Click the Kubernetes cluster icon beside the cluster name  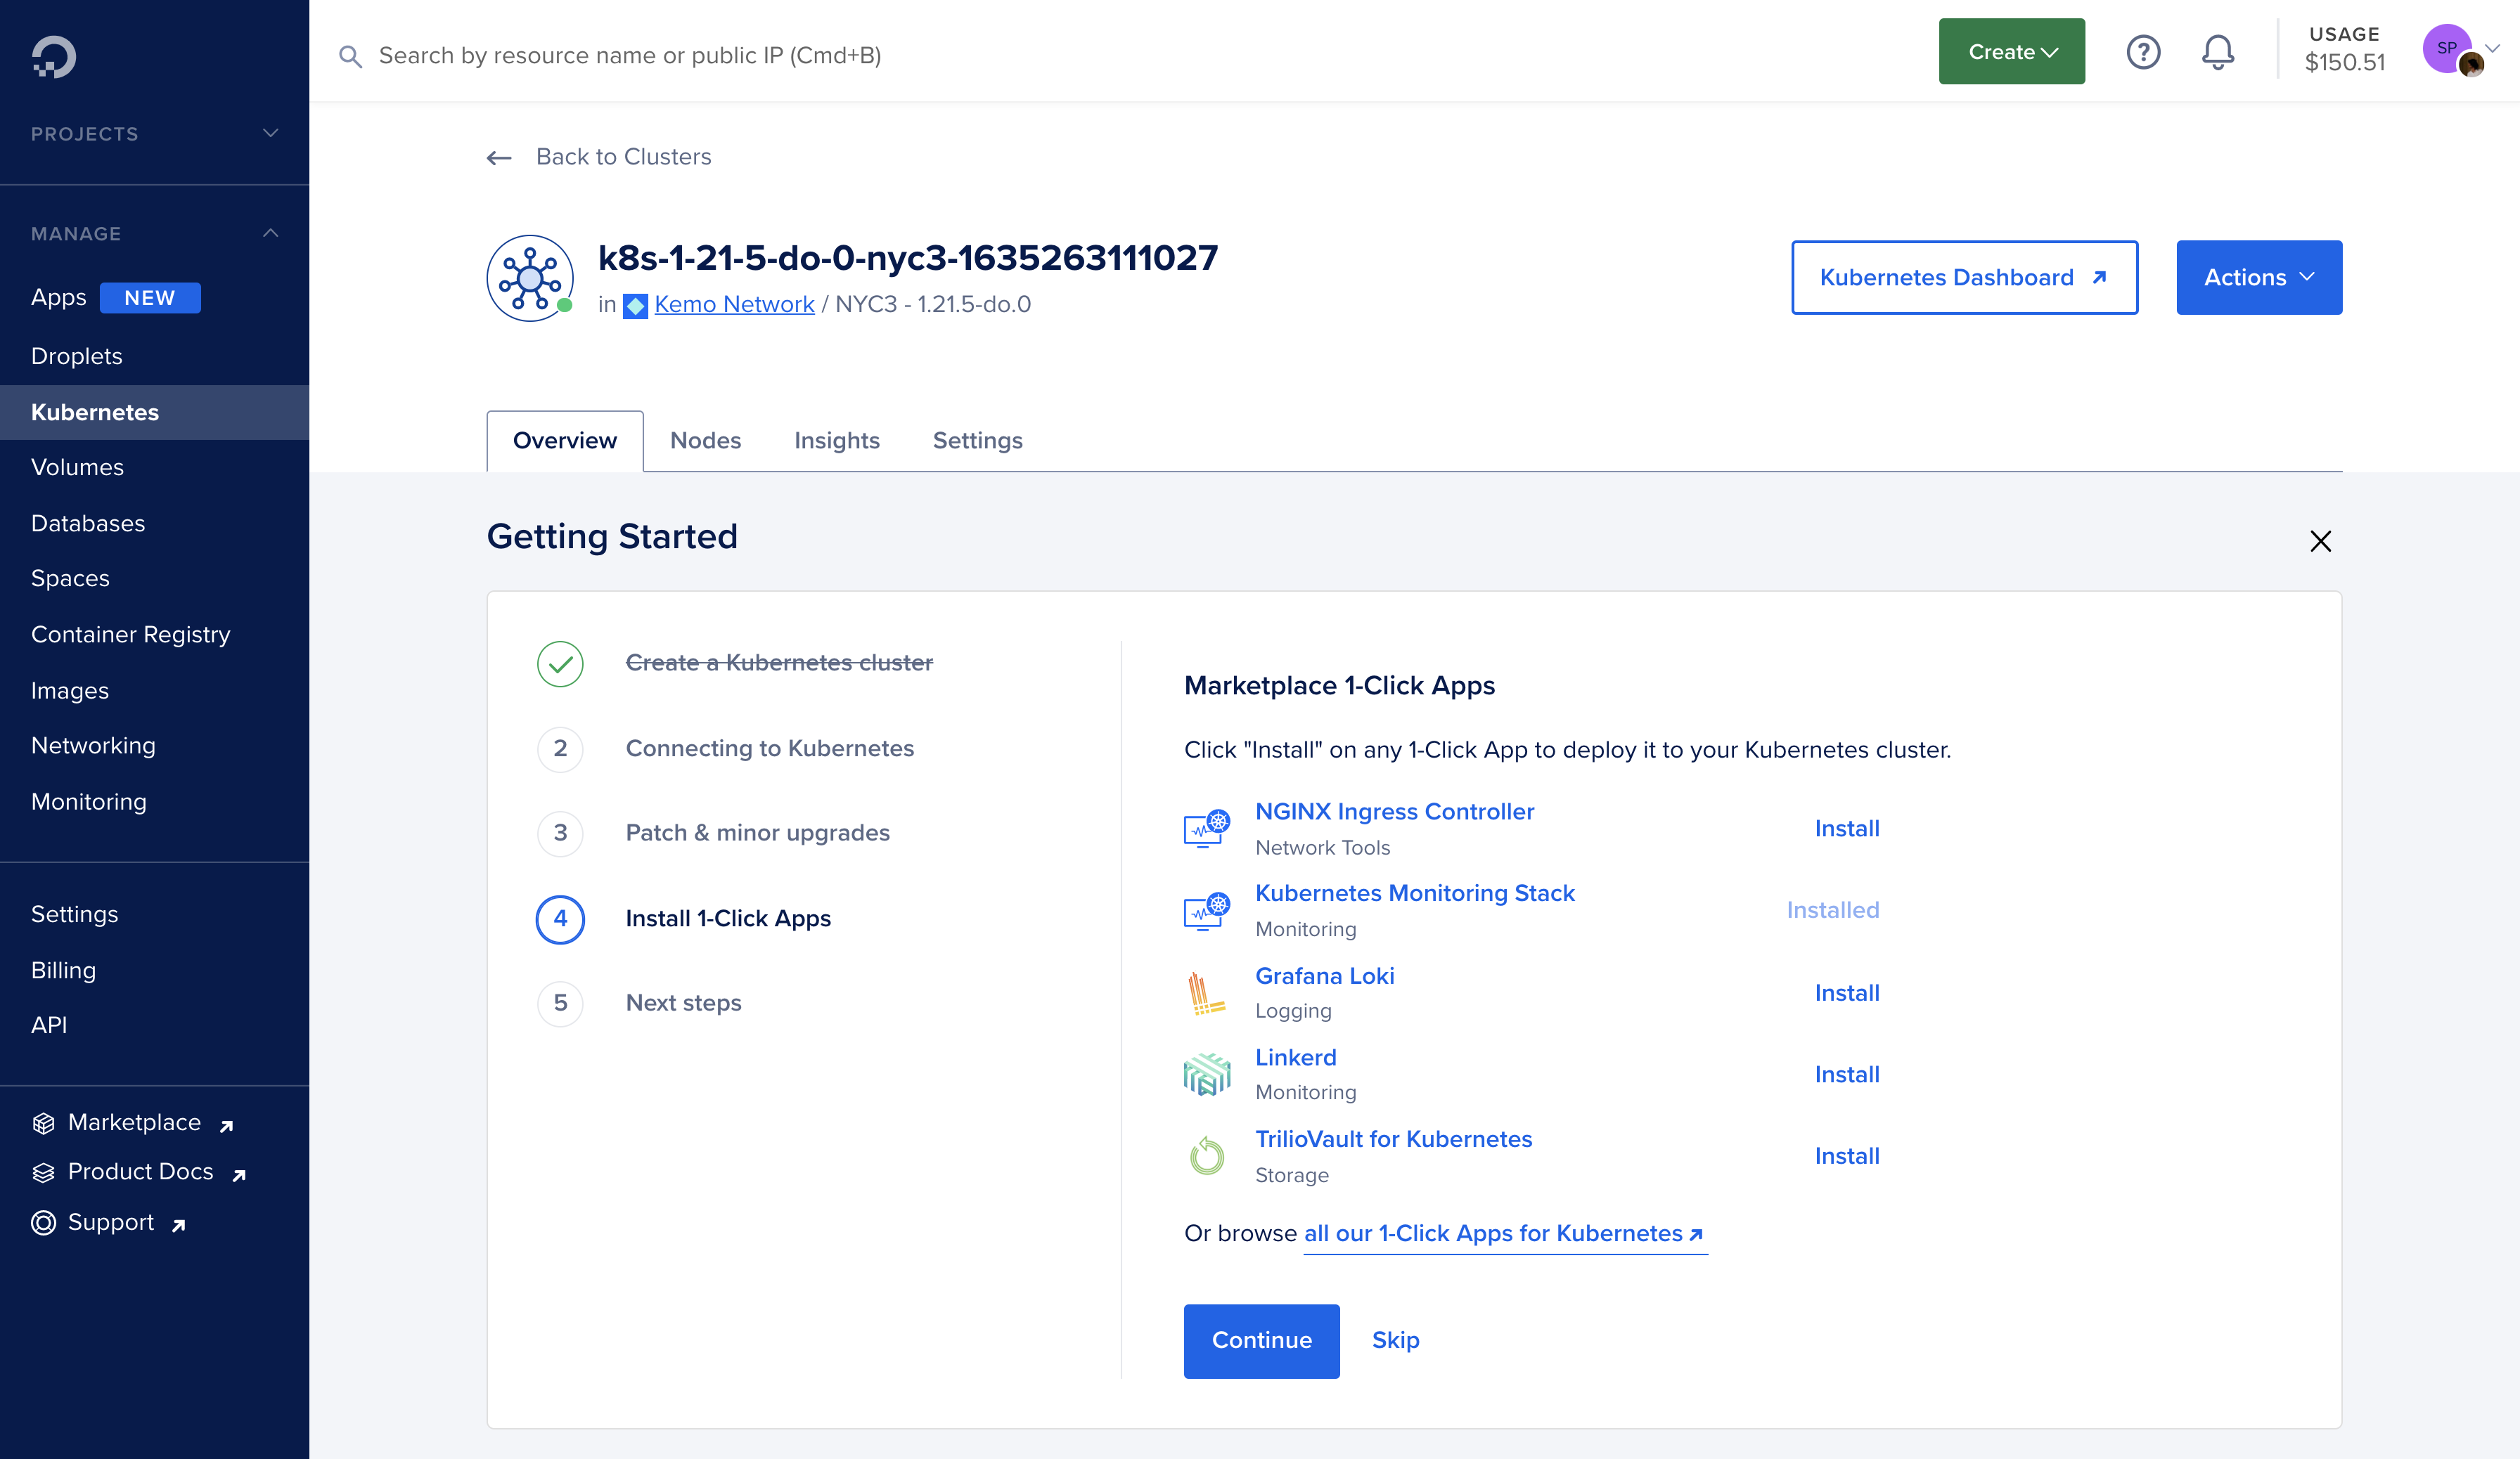pos(529,278)
